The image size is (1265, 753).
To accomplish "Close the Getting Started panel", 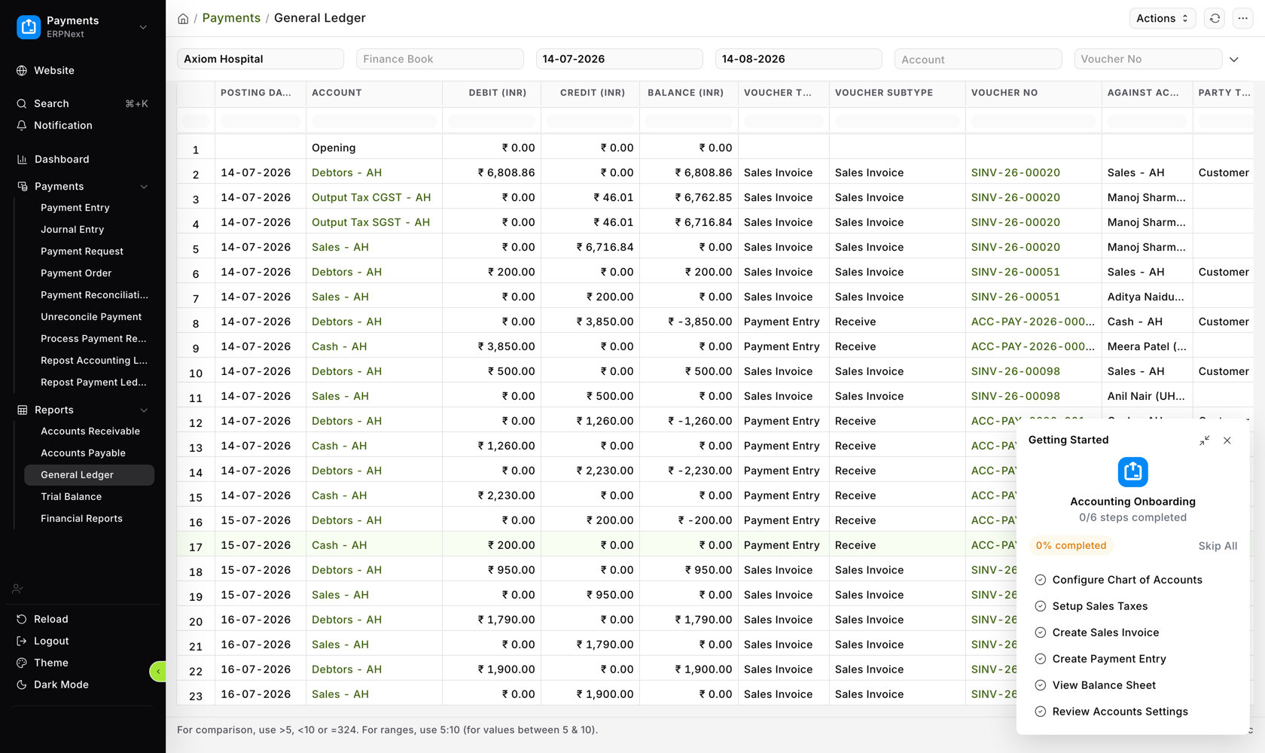I will [1227, 441].
